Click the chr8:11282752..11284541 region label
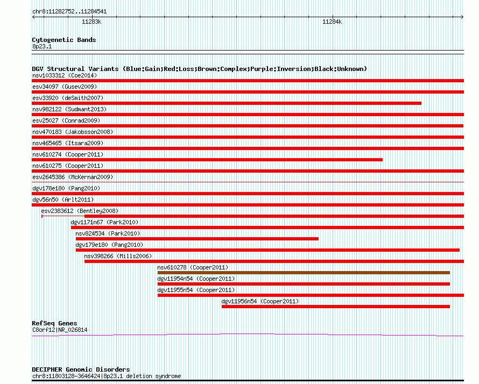479x384 pixels. [69, 12]
